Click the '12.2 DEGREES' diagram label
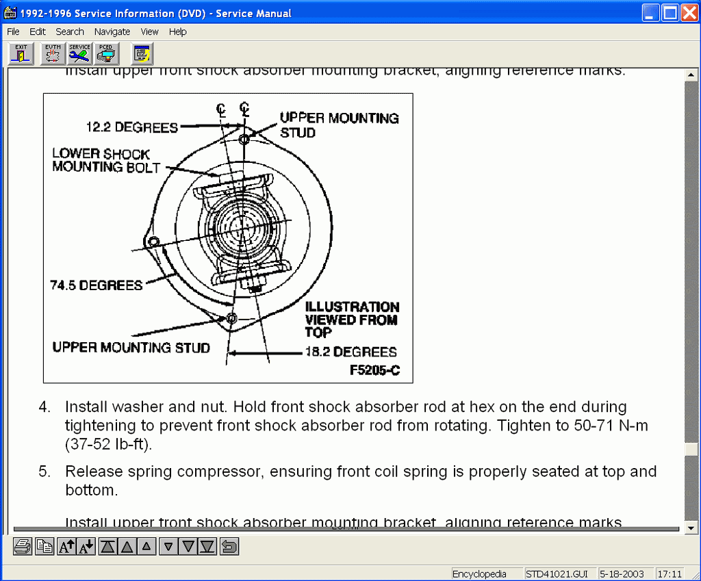This screenshot has height=581, width=701. [132, 127]
